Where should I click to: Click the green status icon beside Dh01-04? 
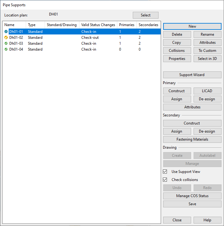tap(6, 49)
